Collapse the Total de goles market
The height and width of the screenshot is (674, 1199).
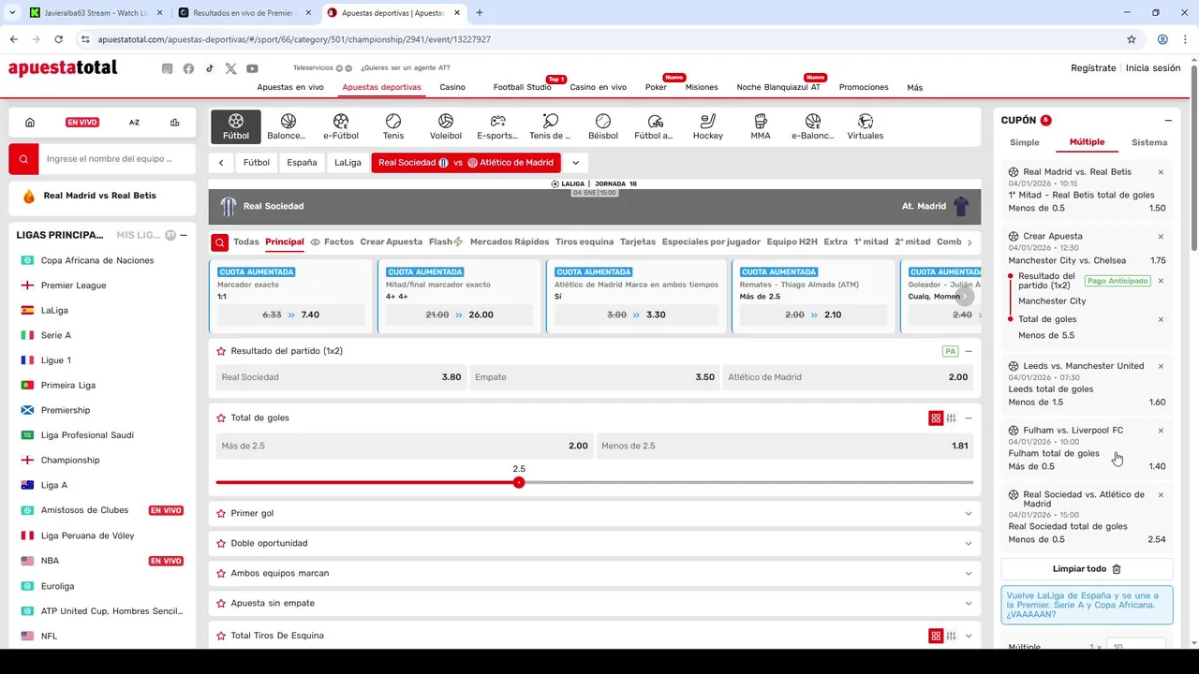[x=969, y=418]
